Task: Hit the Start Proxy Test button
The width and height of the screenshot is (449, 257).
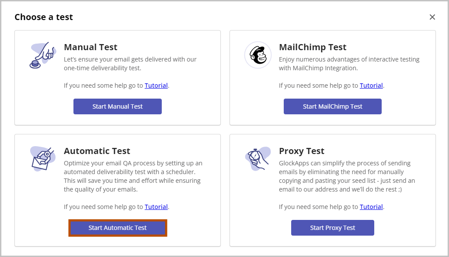Action: coord(332,228)
